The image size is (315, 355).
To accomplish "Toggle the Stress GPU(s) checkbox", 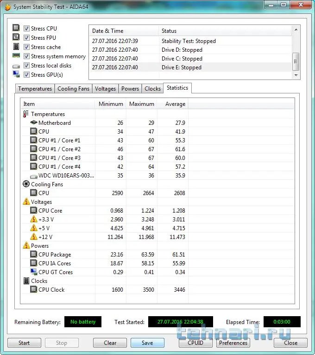I will pos(26,75).
